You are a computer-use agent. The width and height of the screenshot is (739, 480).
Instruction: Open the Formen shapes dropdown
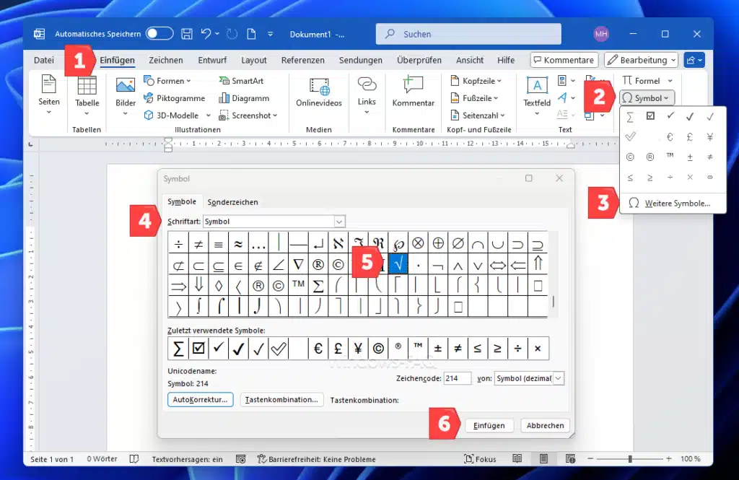[167, 81]
